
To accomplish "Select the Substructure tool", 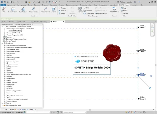I will coord(23,10).
